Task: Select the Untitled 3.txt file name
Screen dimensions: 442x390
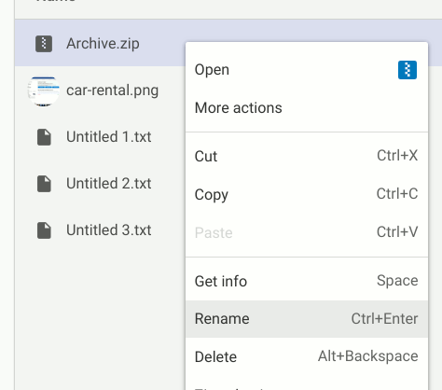Action: 109,230
